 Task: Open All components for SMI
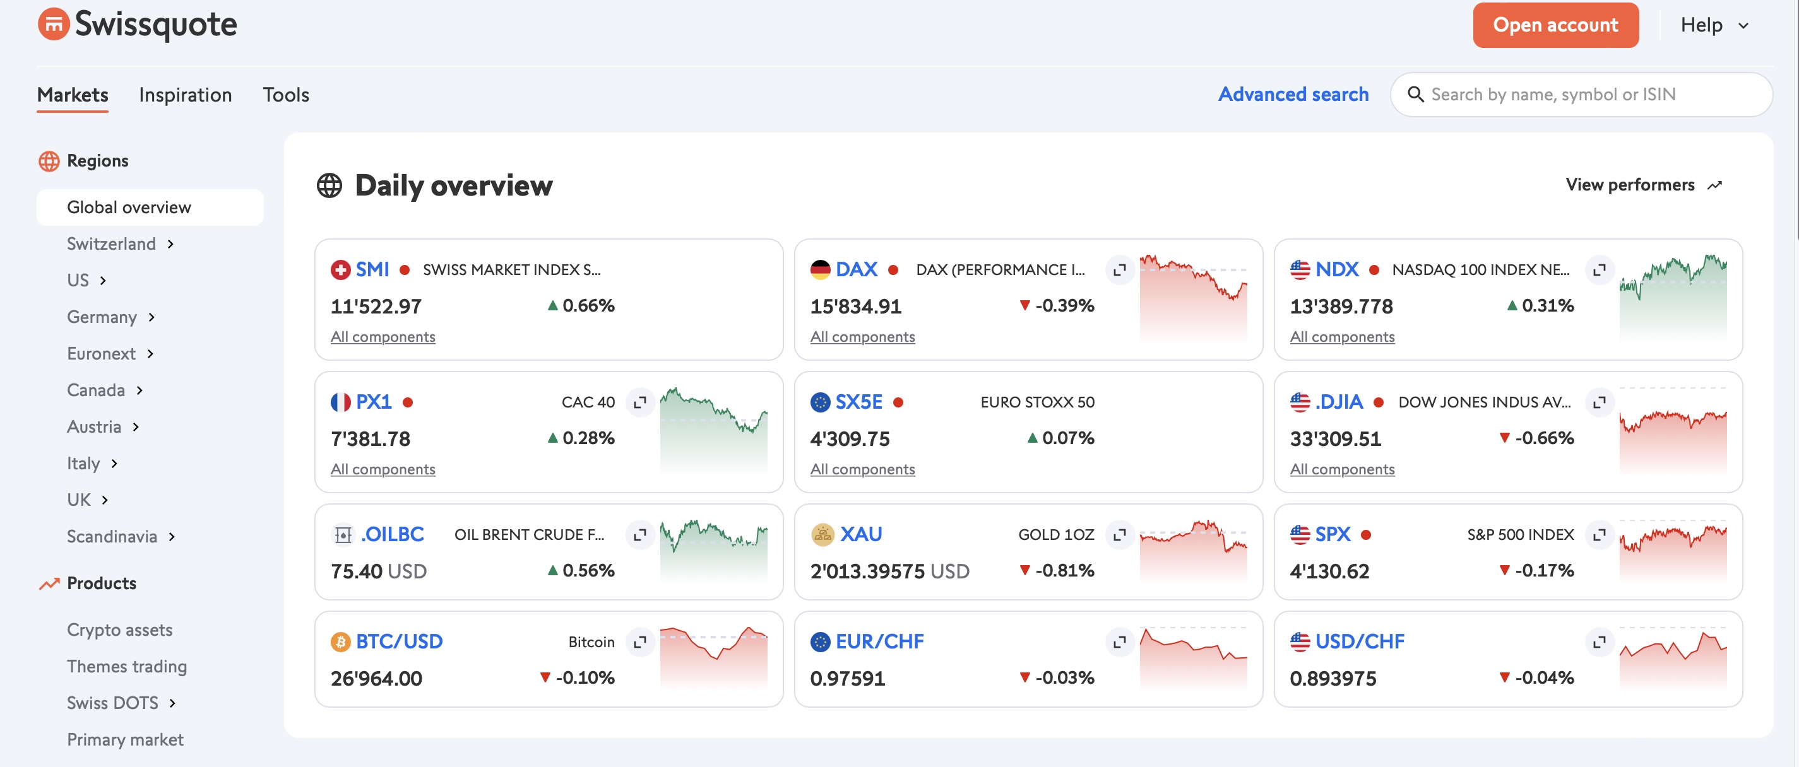(x=383, y=337)
